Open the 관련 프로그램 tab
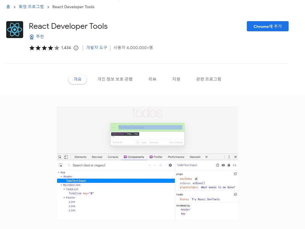 coord(208,79)
